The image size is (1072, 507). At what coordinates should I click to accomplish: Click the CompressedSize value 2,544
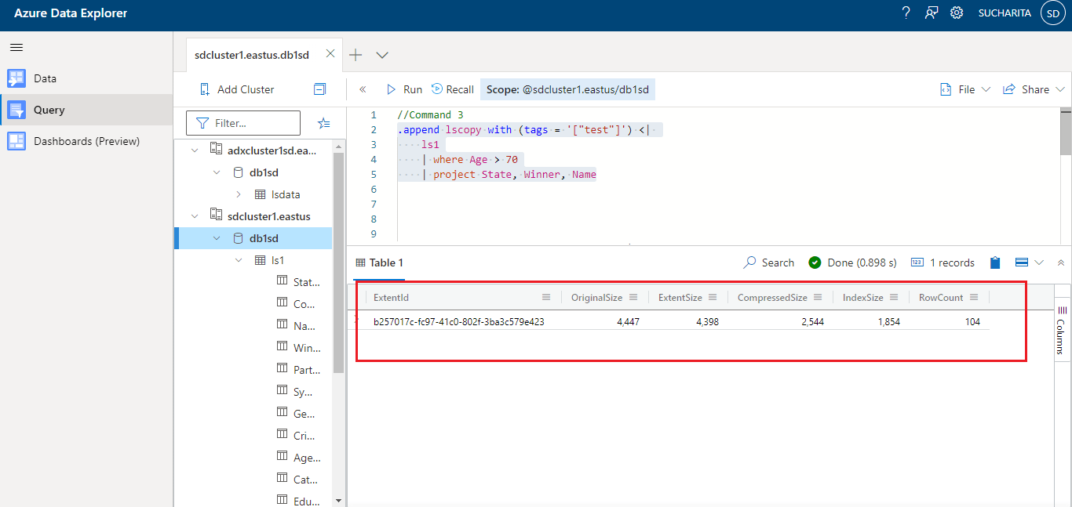(x=812, y=321)
